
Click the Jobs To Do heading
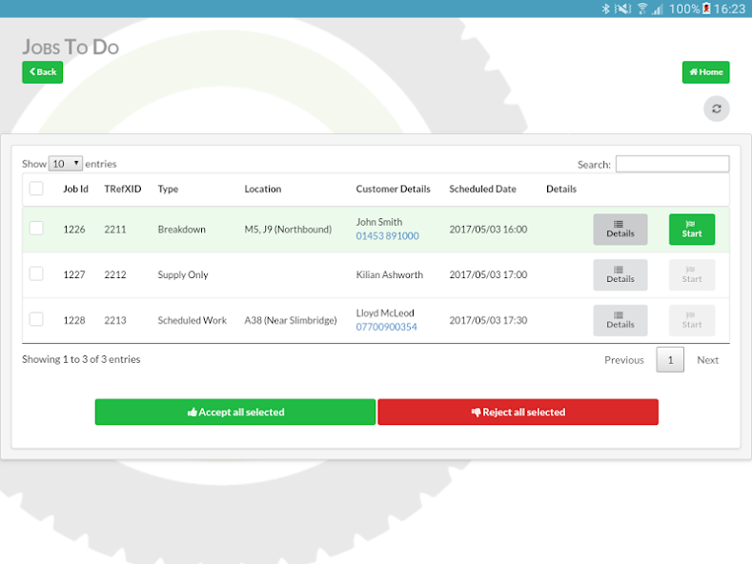point(71,47)
